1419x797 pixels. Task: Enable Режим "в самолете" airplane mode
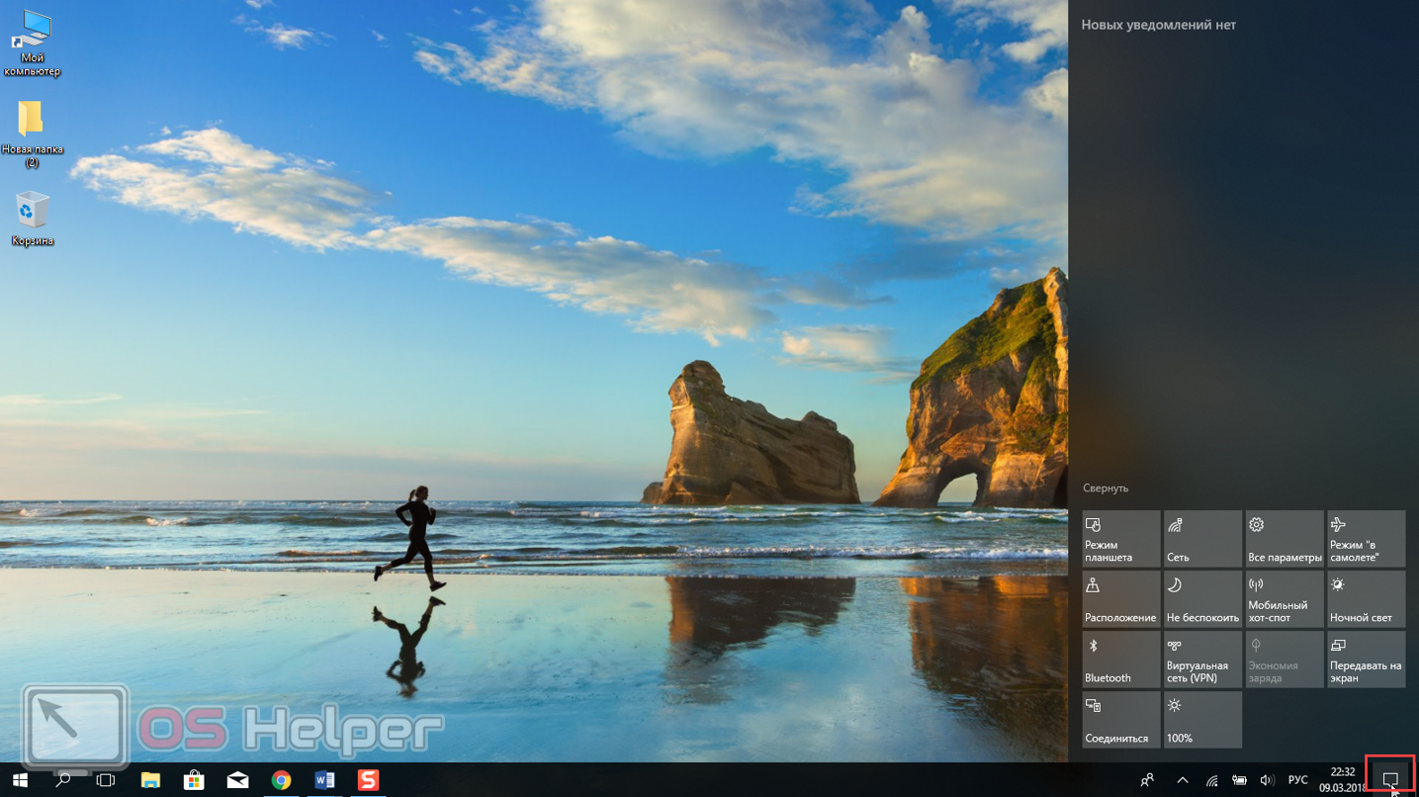point(1366,539)
